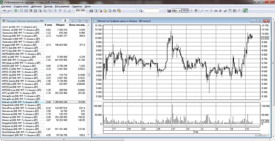Click the printer-window toolbar icon

coord(110,11)
